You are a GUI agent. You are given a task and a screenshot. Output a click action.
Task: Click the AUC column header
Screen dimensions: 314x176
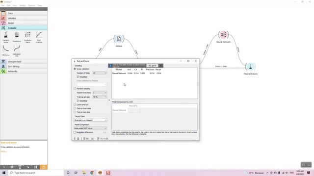pyautogui.click(x=130, y=69)
